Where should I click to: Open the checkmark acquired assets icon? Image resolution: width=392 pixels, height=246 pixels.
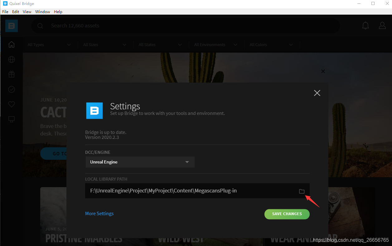[12, 89]
